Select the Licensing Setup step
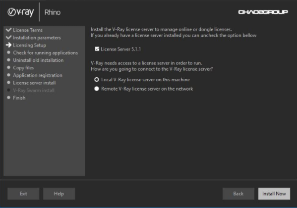Screen dimensions: 297x208 [x=30, y=45]
